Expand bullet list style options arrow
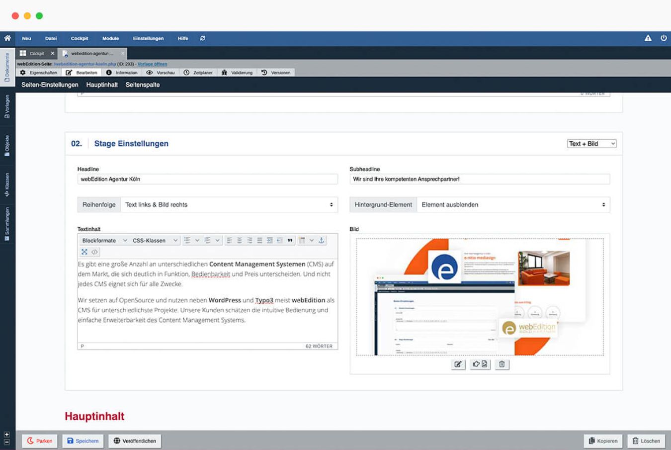This screenshot has height=450, width=671. (x=197, y=240)
